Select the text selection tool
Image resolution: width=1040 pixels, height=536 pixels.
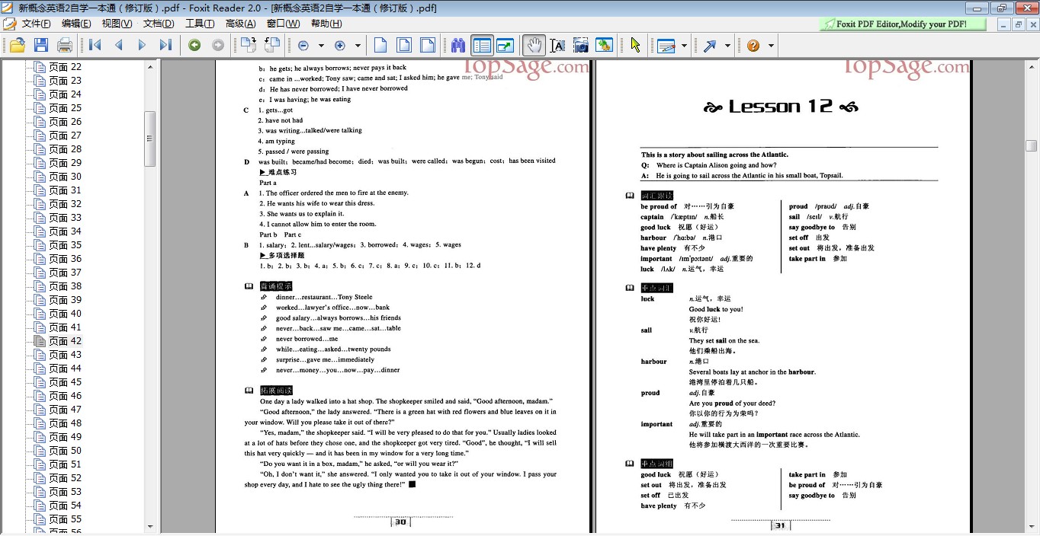(557, 46)
